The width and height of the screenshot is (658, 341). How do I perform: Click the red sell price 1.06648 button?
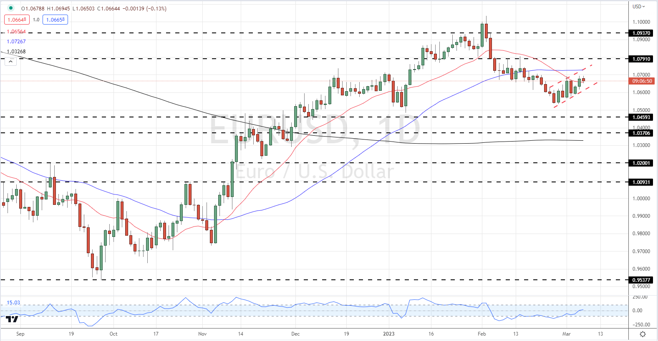click(x=17, y=20)
